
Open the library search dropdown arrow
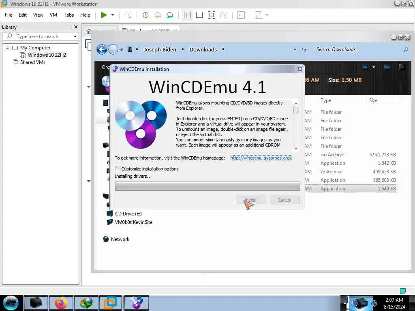(75, 36)
